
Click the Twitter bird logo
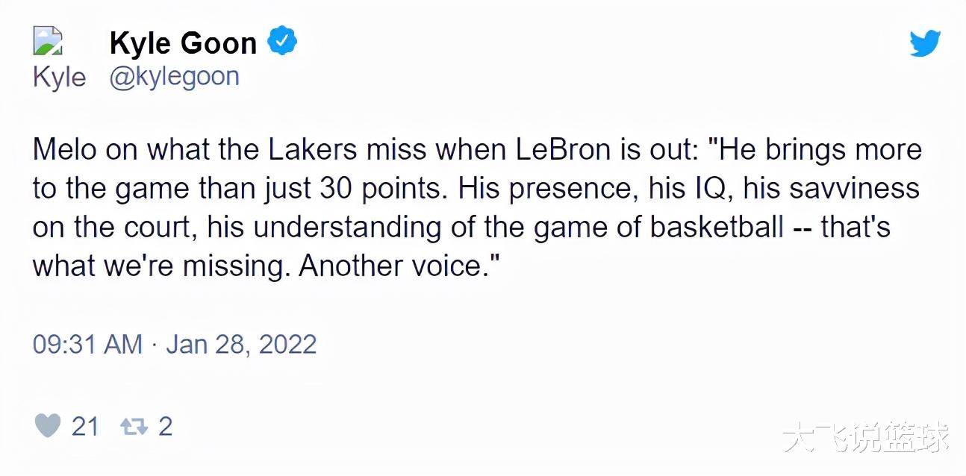[x=925, y=44]
